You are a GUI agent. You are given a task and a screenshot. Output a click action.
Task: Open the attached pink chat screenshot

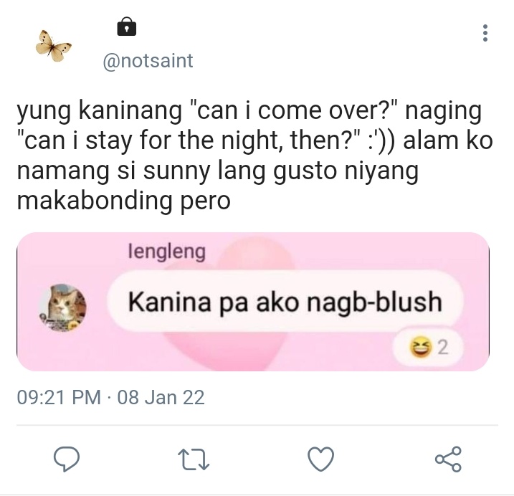253,302
